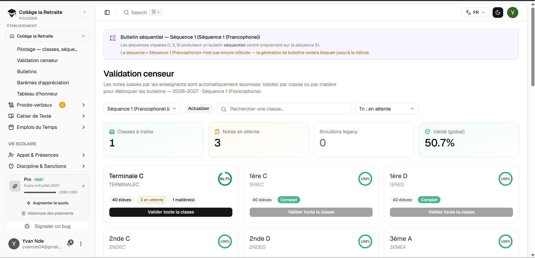Click the Actualiser button
535x258 pixels.
point(199,109)
